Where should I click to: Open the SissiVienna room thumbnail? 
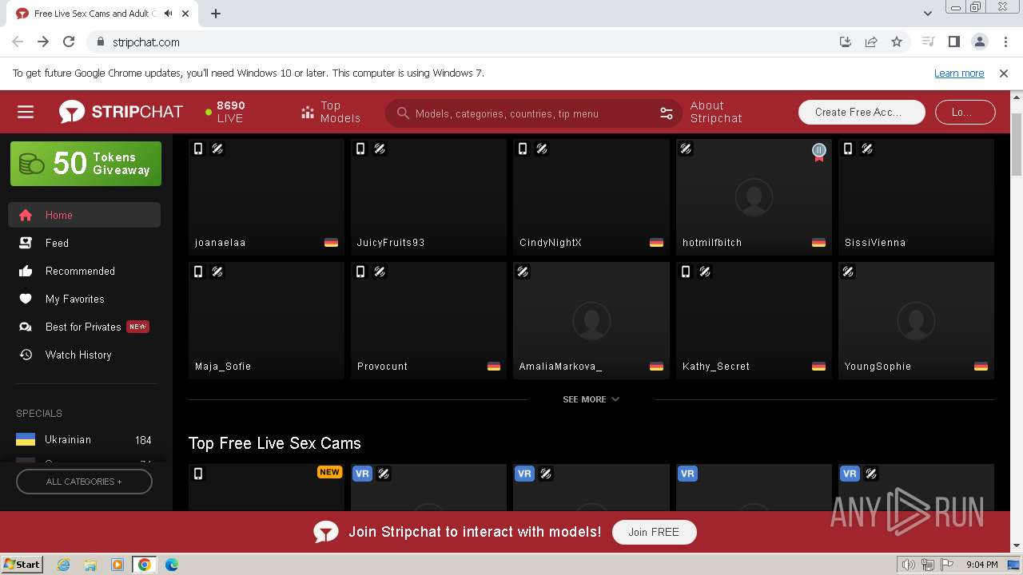point(916,197)
